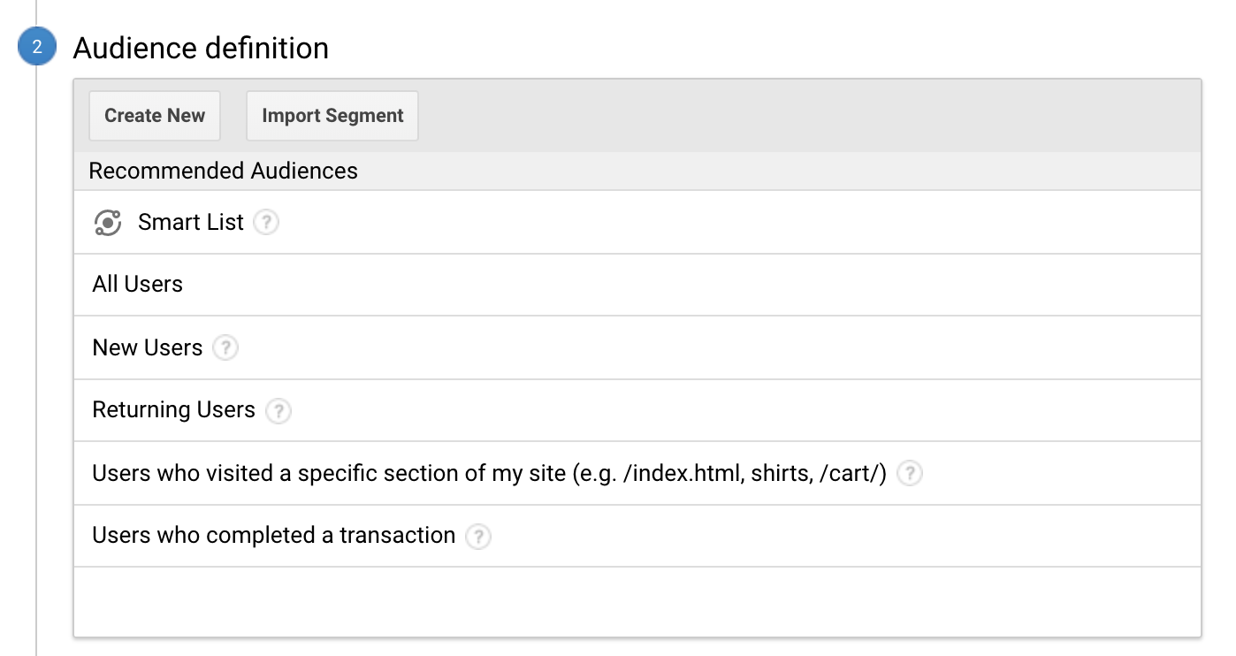Viewport: 1236px width, 656px height.
Task: Choose the All Users audience
Action: pyautogui.click(x=138, y=285)
